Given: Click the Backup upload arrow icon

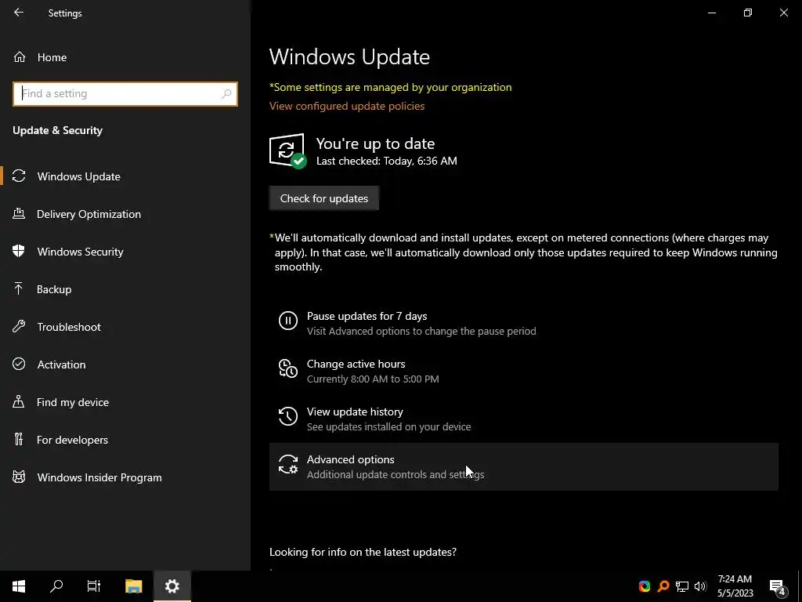Looking at the screenshot, I should tap(19, 288).
